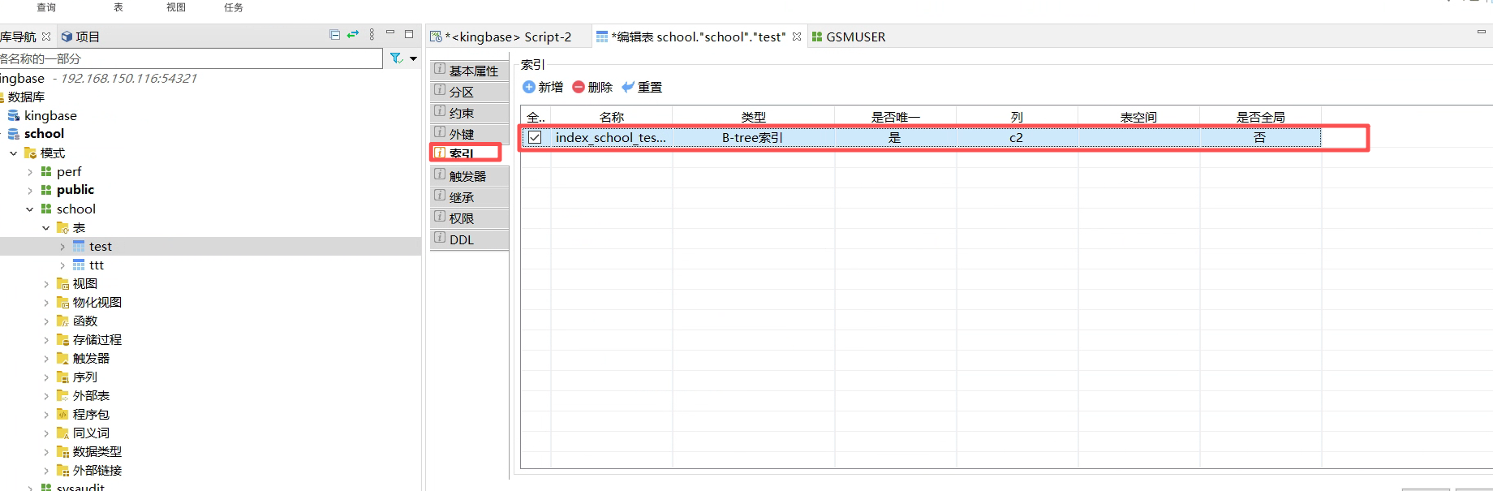The image size is (1493, 491).
Task: Click the name filter input field
Action: click(191, 58)
